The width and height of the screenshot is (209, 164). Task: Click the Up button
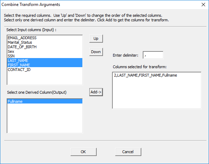tap(96, 38)
